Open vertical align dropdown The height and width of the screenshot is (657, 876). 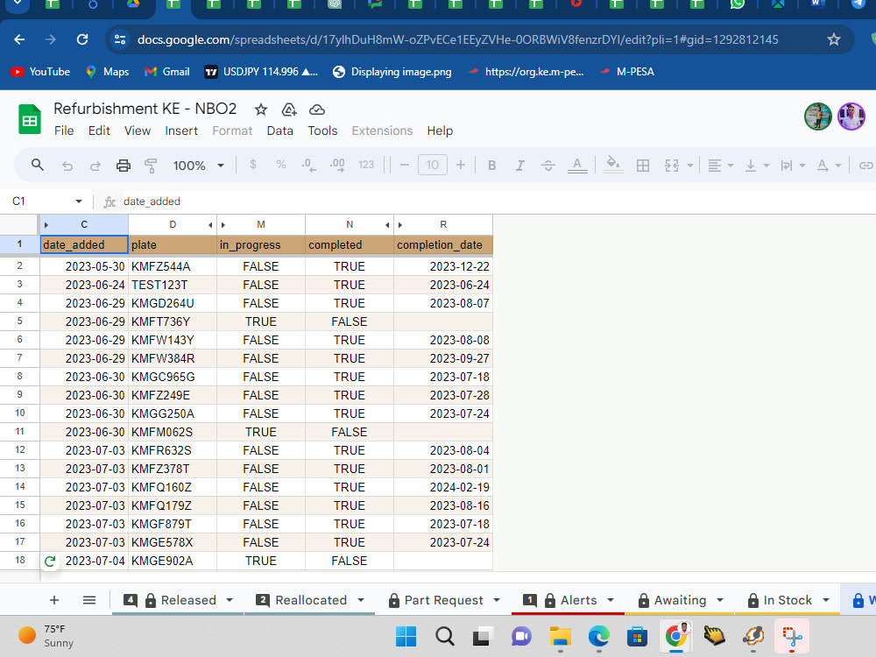[x=757, y=166]
